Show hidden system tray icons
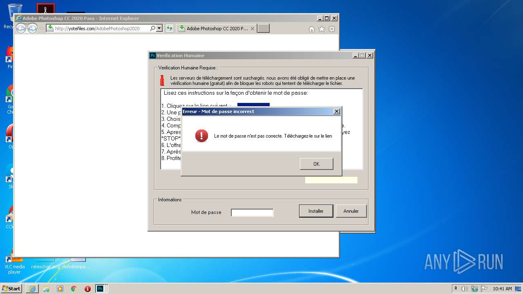The width and height of the screenshot is (523, 294). click(x=456, y=289)
